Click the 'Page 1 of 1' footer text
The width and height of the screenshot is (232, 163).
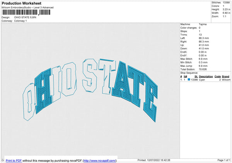point(224,160)
